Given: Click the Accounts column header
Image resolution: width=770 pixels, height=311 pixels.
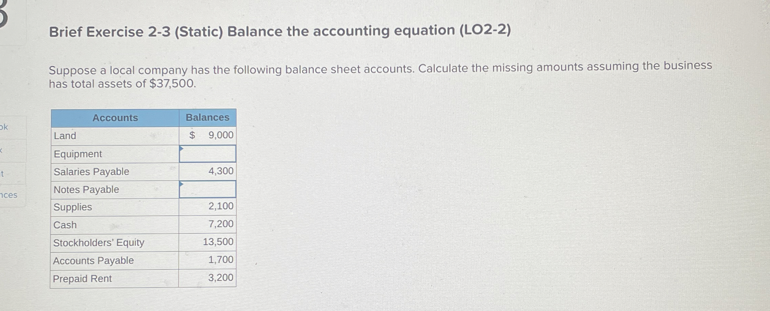Looking at the screenshot, I should 116,118.
